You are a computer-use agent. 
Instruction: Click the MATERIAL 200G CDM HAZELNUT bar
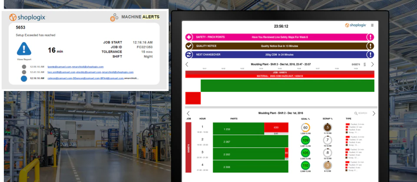pyautogui.click(x=280, y=76)
